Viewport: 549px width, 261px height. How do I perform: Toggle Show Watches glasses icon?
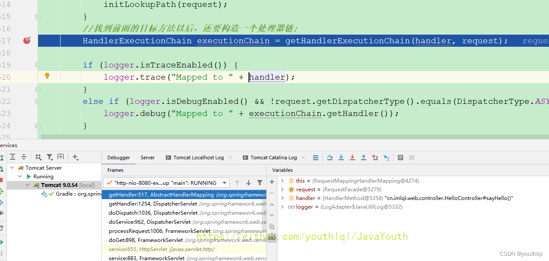272,238
